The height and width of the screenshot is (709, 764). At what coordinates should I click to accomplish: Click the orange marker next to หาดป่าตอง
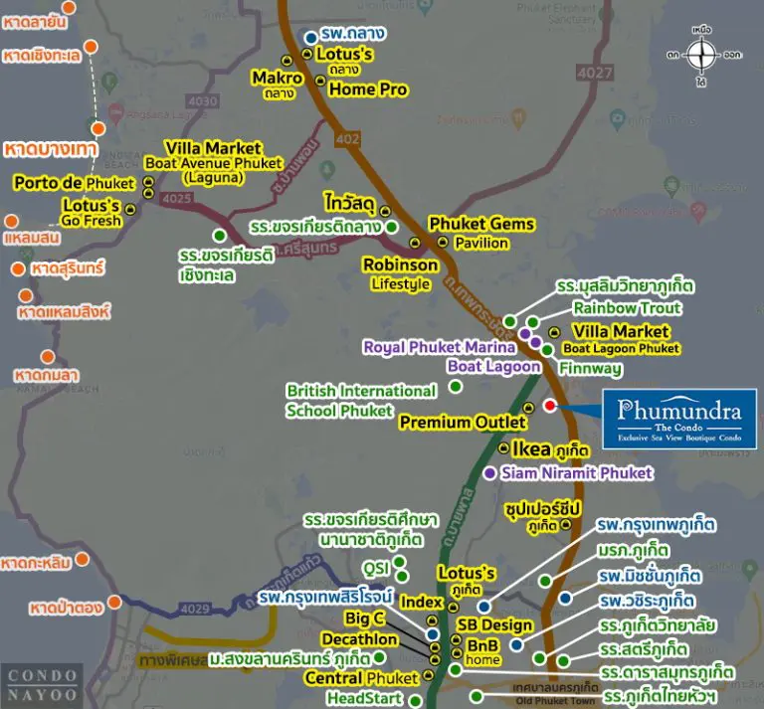(114, 602)
